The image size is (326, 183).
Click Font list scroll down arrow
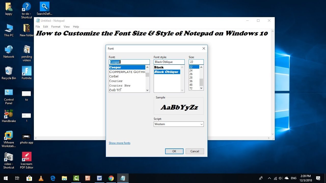147,90
